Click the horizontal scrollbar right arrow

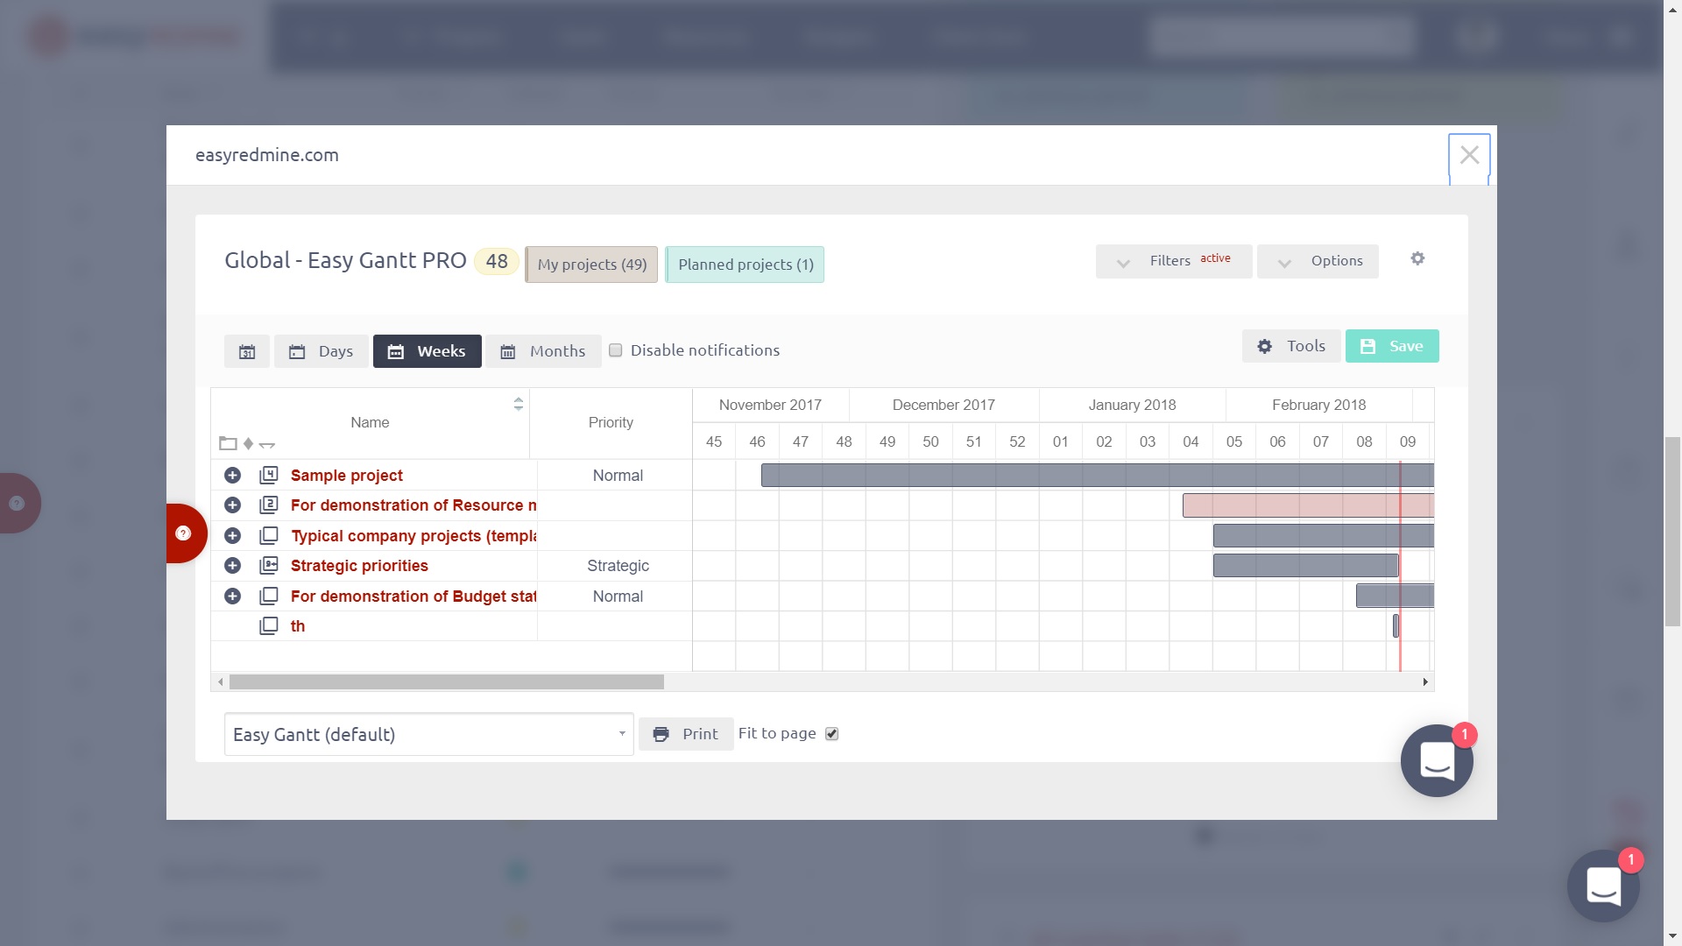click(1425, 681)
